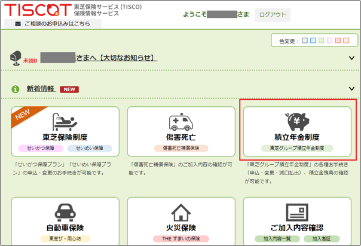
Task: Click the THE すまいの保険 tag
Action: [181, 239]
